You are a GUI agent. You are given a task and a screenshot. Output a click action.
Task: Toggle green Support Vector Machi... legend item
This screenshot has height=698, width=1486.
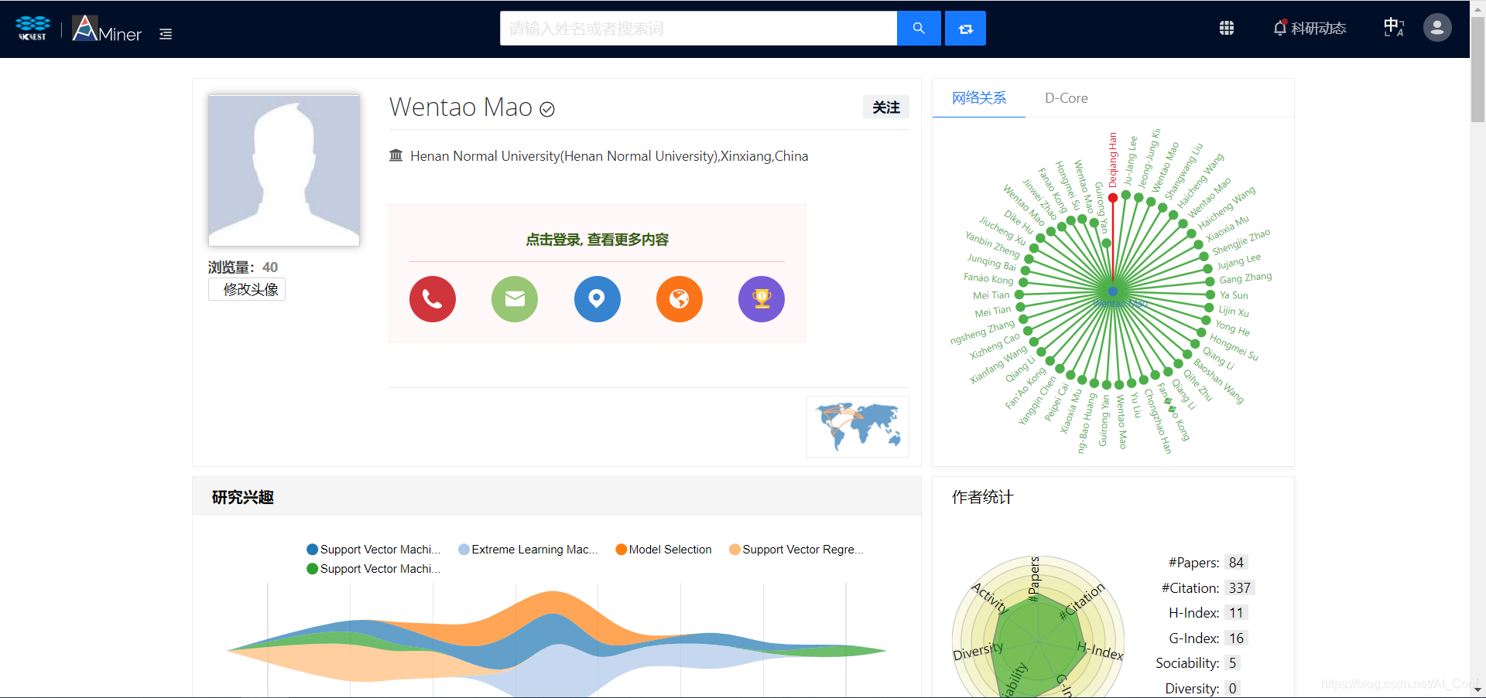pos(373,569)
